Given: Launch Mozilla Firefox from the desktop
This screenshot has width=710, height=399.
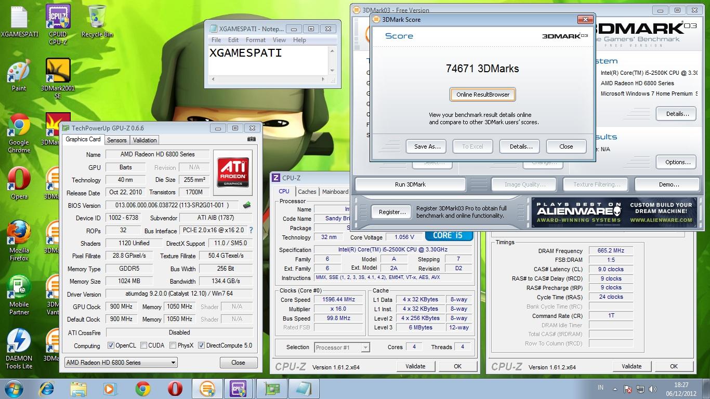Looking at the screenshot, I should point(19,241).
